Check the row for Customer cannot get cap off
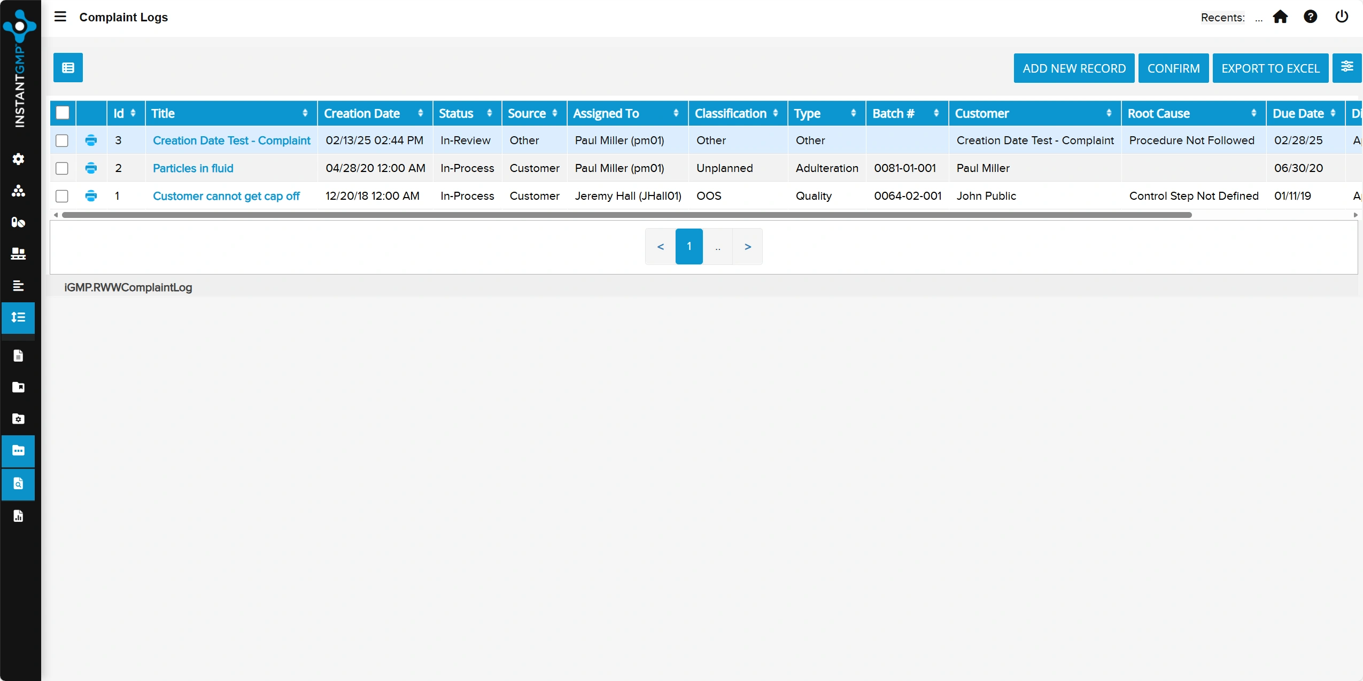Image resolution: width=1363 pixels, height=681 pixels. point(62,196)
